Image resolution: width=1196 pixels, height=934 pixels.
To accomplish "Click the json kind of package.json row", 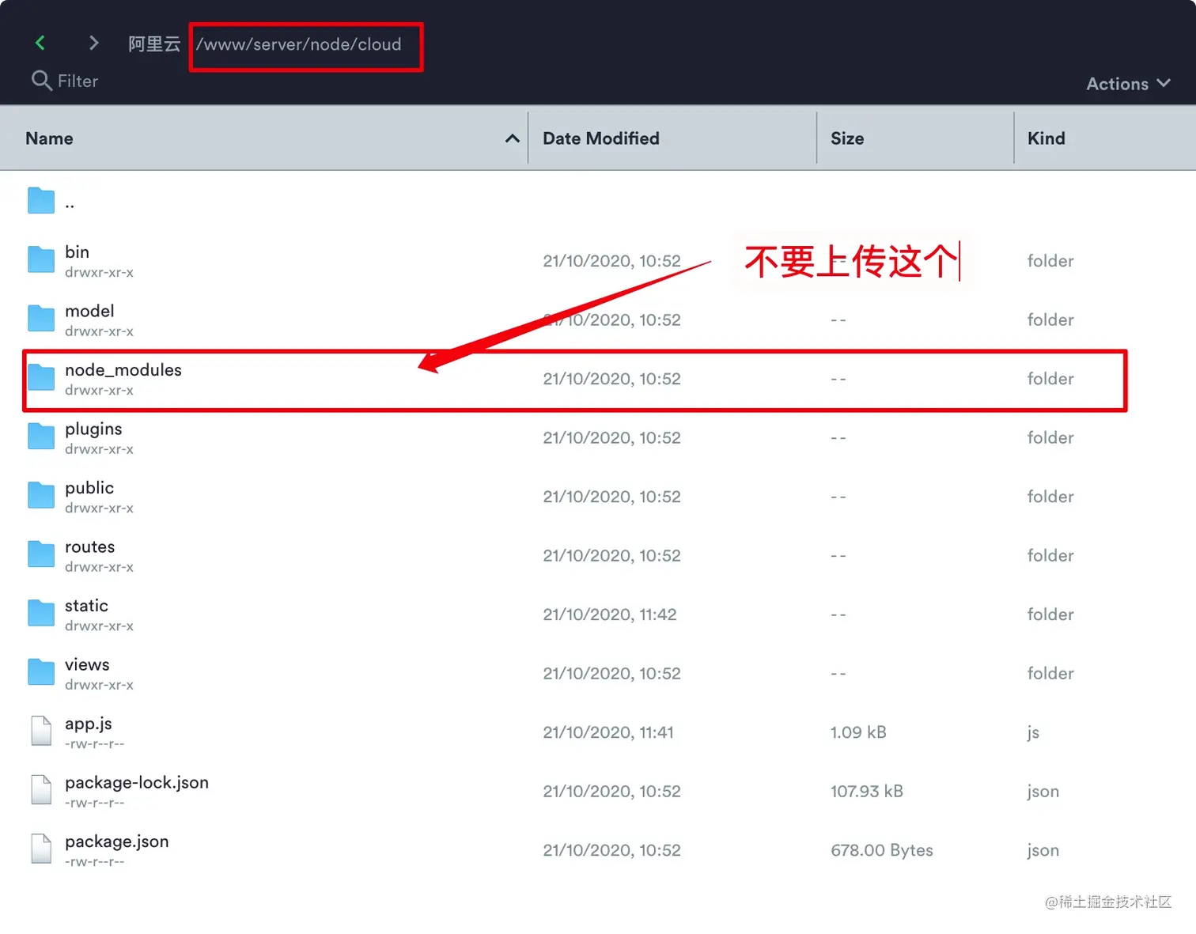I will 1043,850.
